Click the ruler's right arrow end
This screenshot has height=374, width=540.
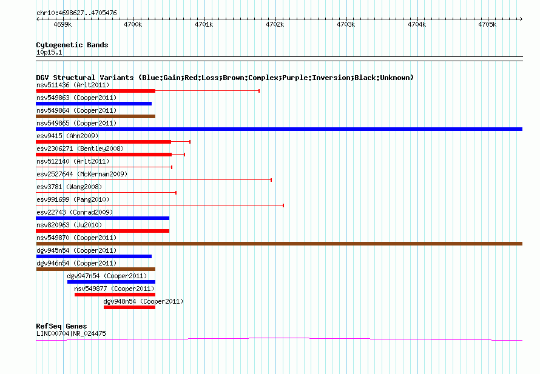click(521, 19)
